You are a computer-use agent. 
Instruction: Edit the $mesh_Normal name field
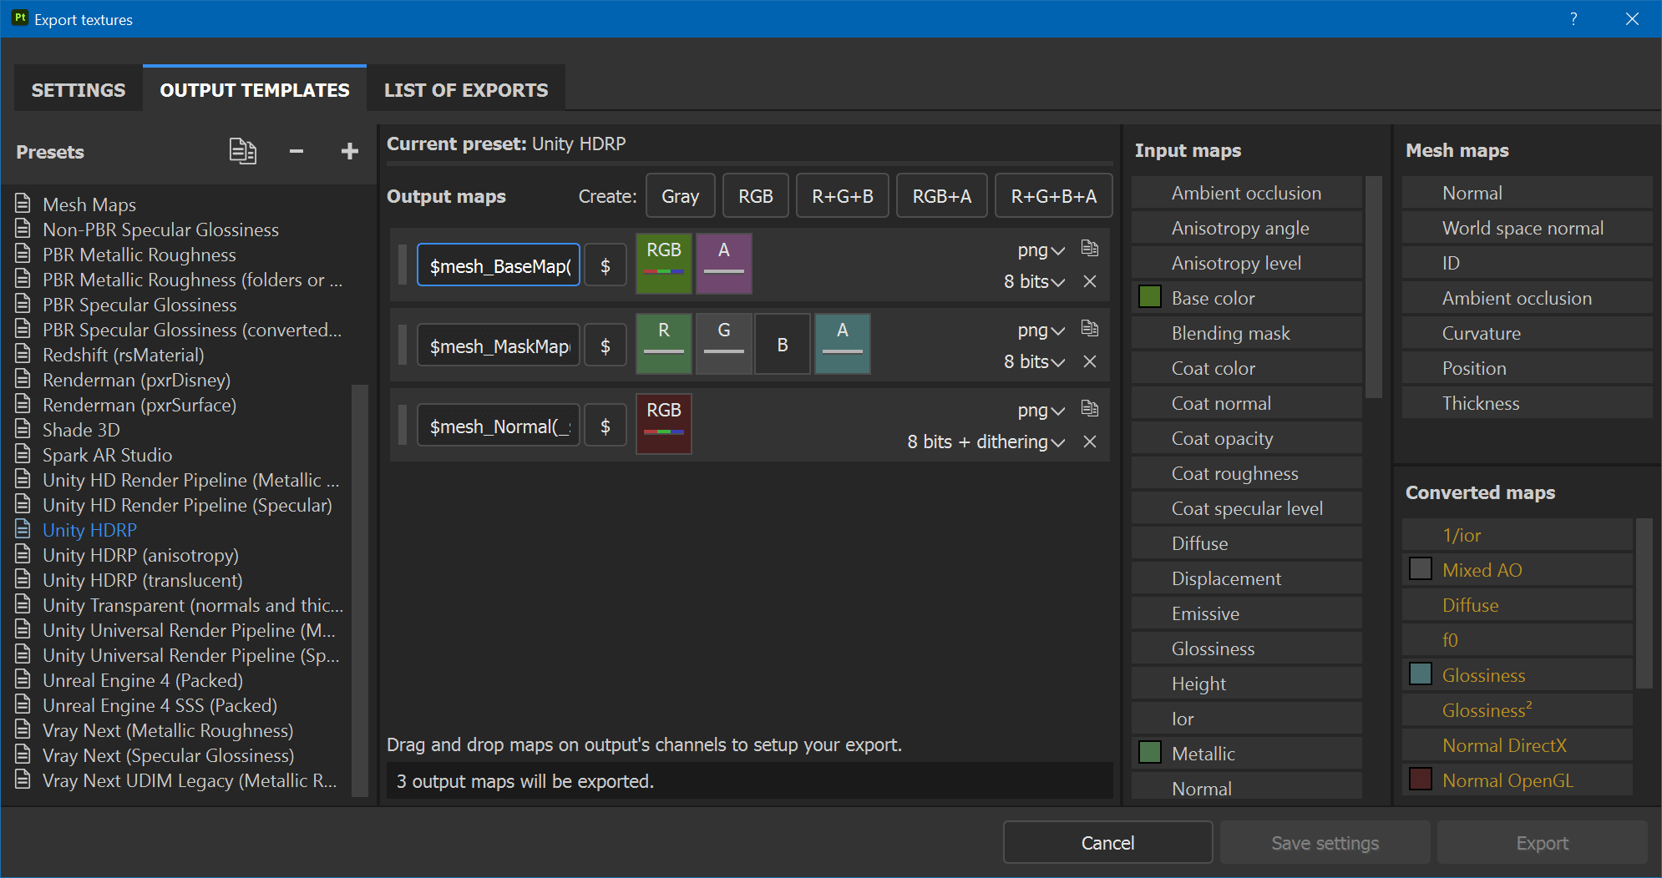(499, 426)
